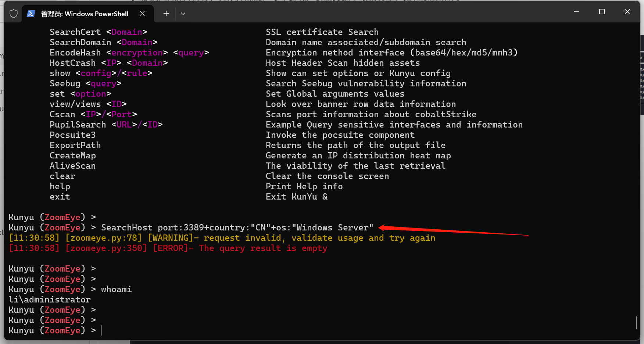644x344 pixels.
Task: Click the help command text
Action: click(x=60, y=186)
